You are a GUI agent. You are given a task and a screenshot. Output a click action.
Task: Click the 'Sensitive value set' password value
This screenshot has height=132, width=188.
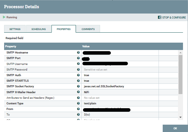(96, 70)
